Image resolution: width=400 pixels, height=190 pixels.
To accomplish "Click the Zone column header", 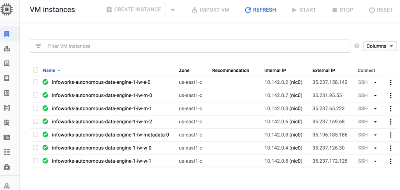I will pyautogui.click(x=184, y=71).
